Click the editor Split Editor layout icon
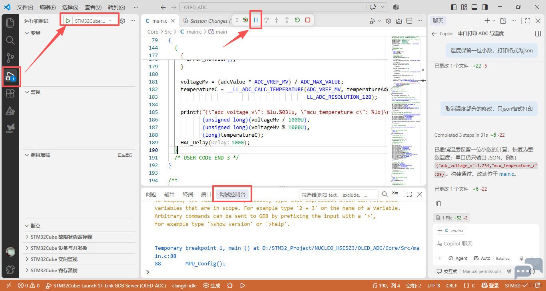 click(x=409, y=21)
